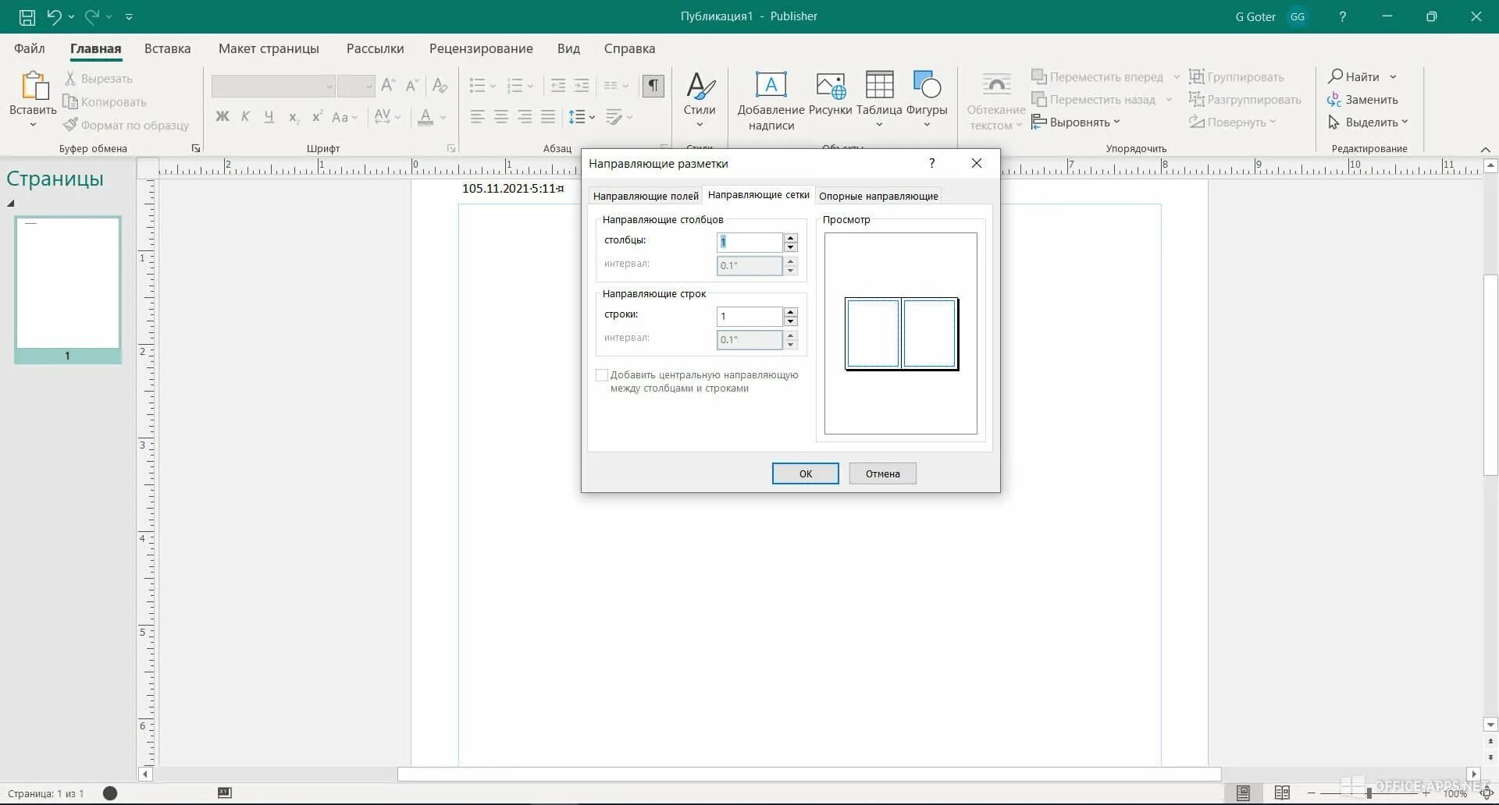1499x805 pixels.
Task: Decrease font size icon
Action: point(412,85)
